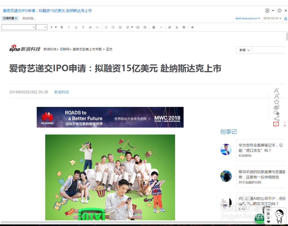Click the 添加标签 tag input
288x226 pixels.
tap(29, 18)
